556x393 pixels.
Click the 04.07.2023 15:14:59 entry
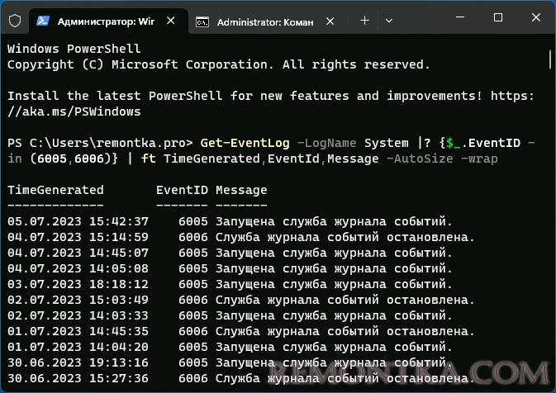point(241,237)
